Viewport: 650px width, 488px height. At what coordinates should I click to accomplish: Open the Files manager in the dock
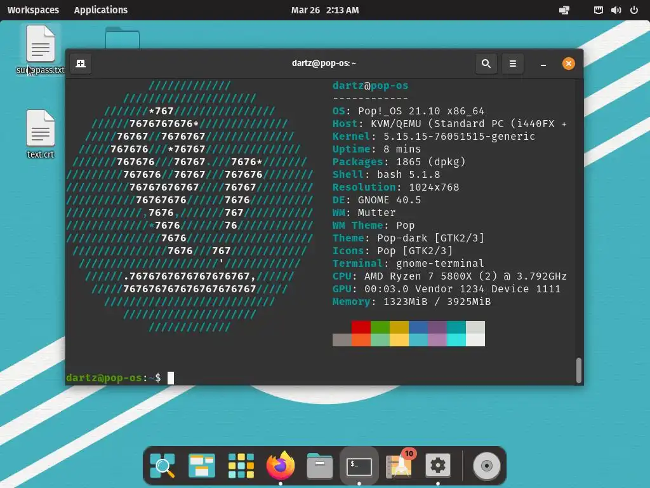point(320,466)
